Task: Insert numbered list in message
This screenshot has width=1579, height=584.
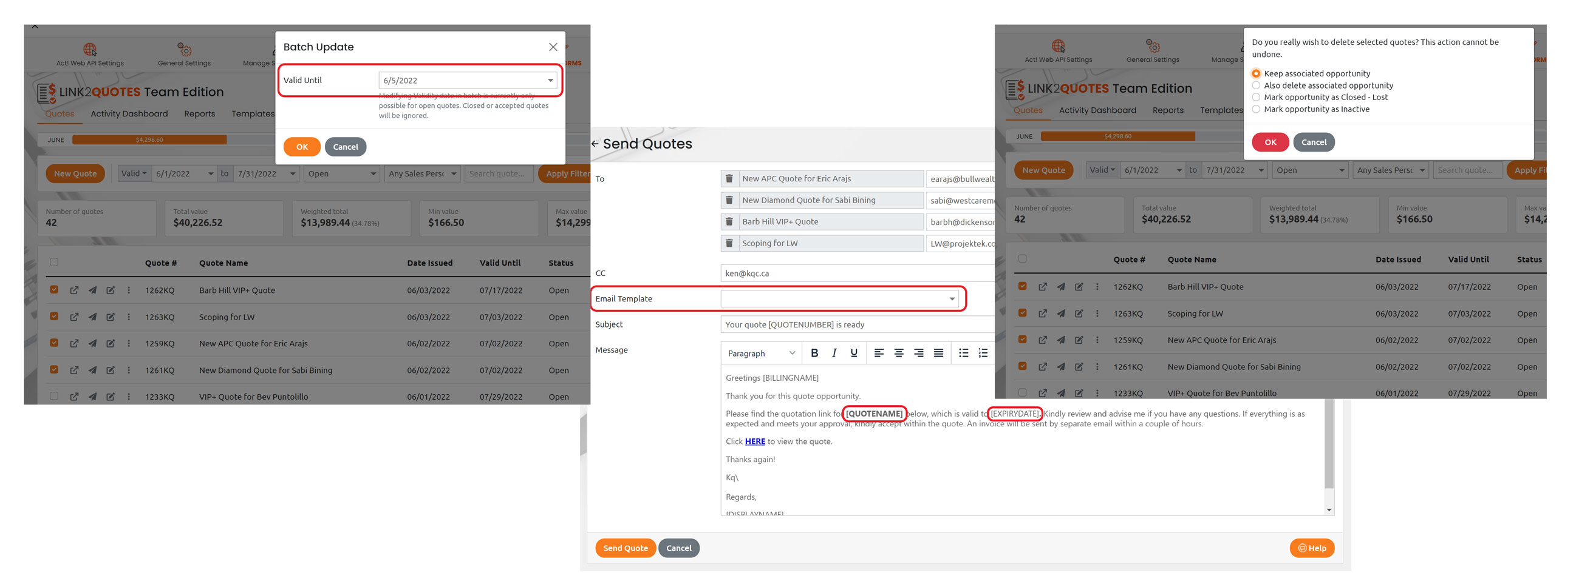Action: click(x=983, y=352)
